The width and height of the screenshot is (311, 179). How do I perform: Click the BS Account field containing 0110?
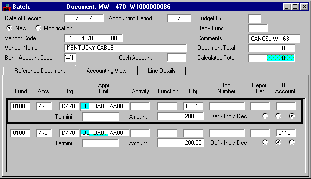click(286, 133)
